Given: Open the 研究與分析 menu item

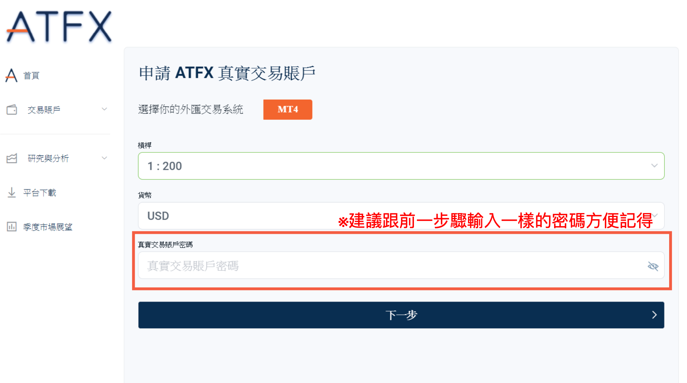Looking at the screenshot, I should tap(48, 158).
